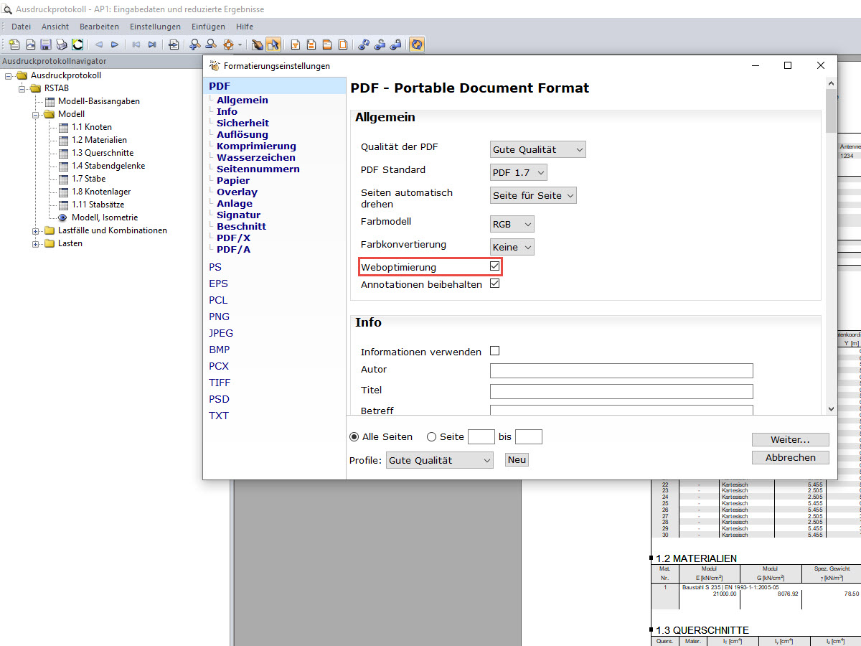Viewport: 861px width, 646px height.
Task: Switch to the JPEG format section
Action: pyautogui.click(x=221, y=333)
